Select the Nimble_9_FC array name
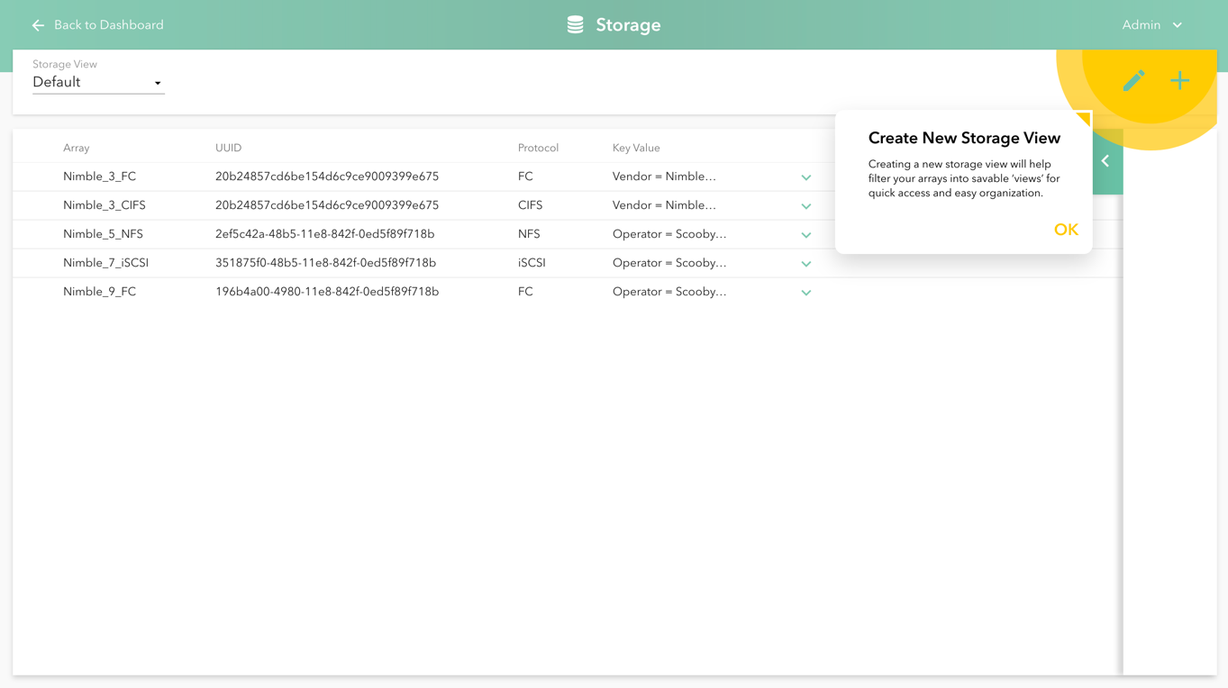This screenshot has width=1228, height=688. click(x=99, y=292)
